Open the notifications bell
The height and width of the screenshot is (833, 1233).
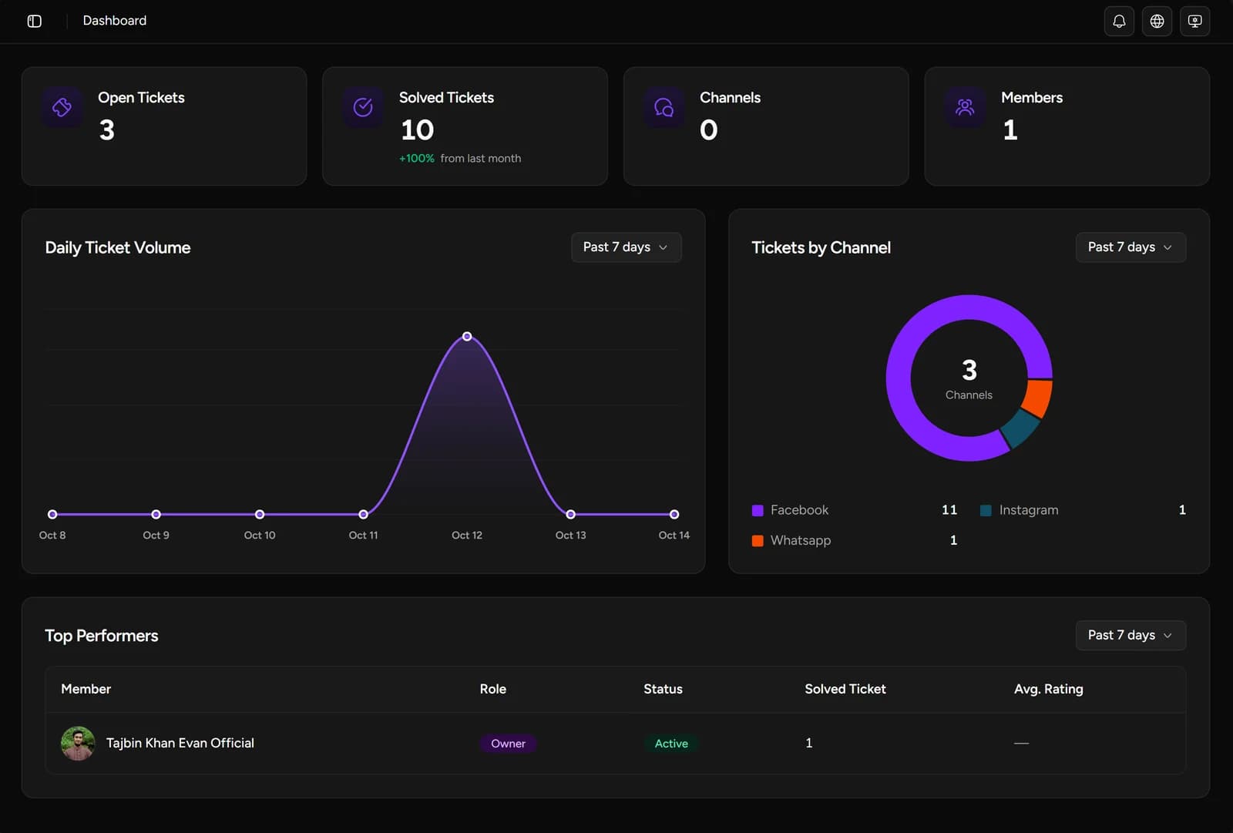pos(1119,21)
